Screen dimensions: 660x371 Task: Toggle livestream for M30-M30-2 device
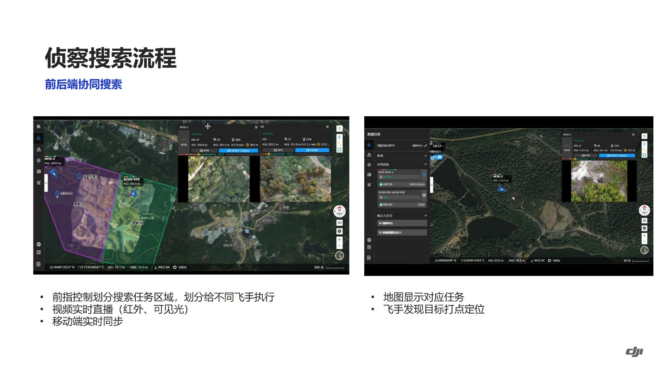click(424, 175)
